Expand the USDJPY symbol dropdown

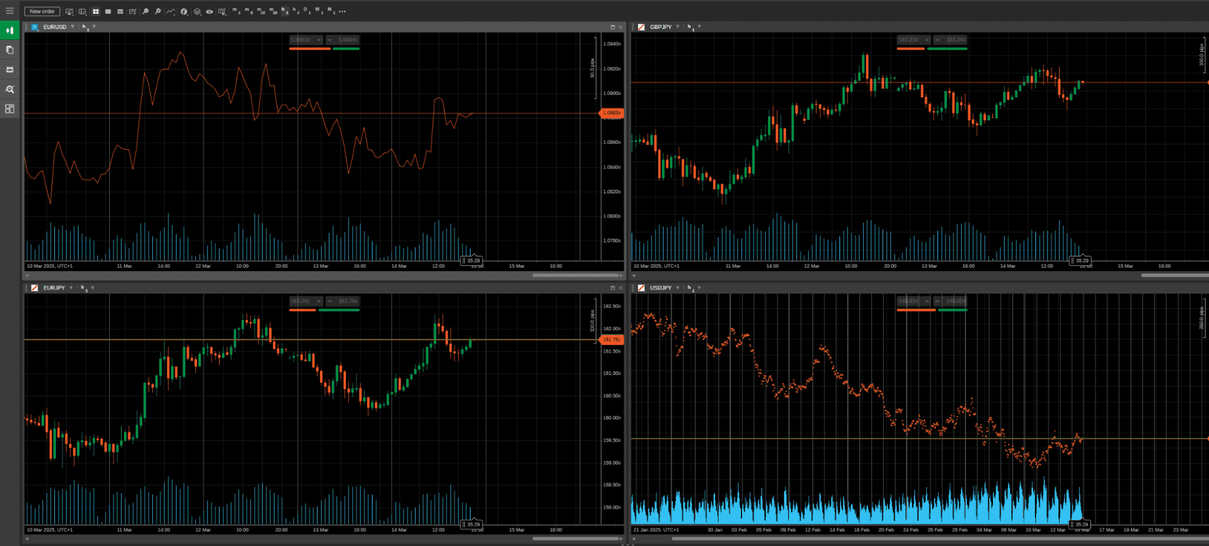coord(677,287)
